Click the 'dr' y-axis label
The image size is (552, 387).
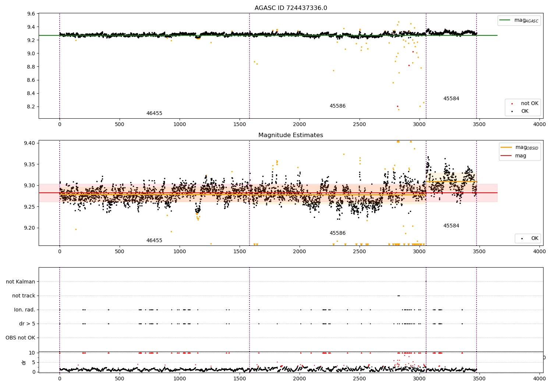24,362
